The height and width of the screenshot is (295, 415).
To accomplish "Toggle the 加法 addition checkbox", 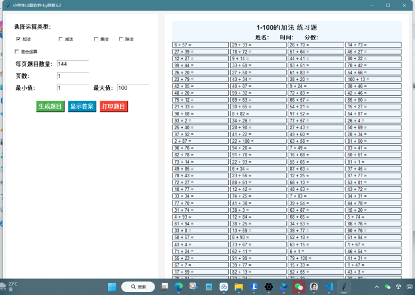I will pyautogui.click(x=18, y=39).
